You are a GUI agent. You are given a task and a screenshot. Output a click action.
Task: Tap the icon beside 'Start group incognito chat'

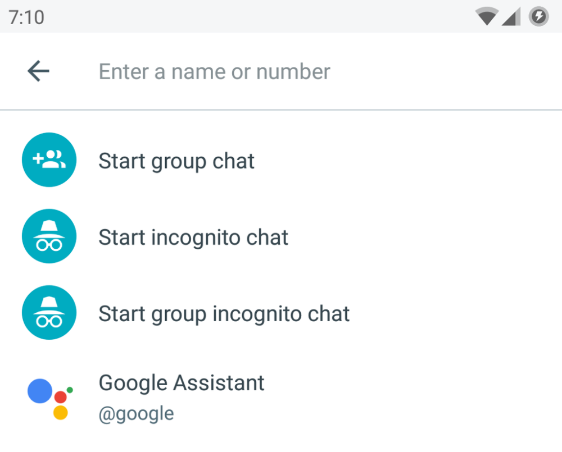49,313
